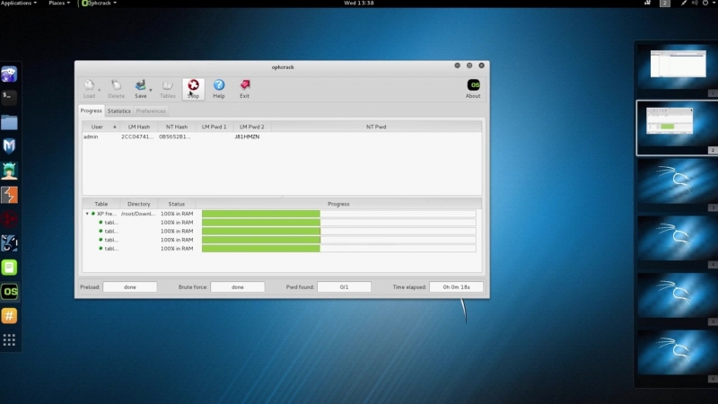Viewport: 718px width, 404px height.
Task: Open the Tables toolbar icon
Action: coord(168,89)
